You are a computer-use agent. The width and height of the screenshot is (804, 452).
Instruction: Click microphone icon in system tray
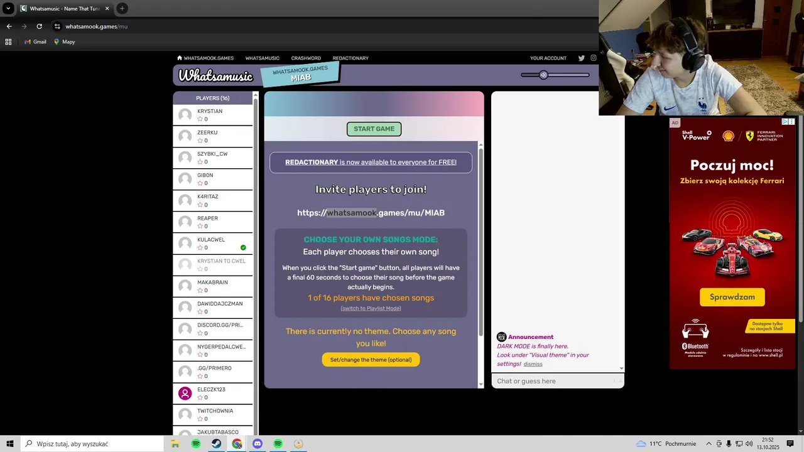729,444
